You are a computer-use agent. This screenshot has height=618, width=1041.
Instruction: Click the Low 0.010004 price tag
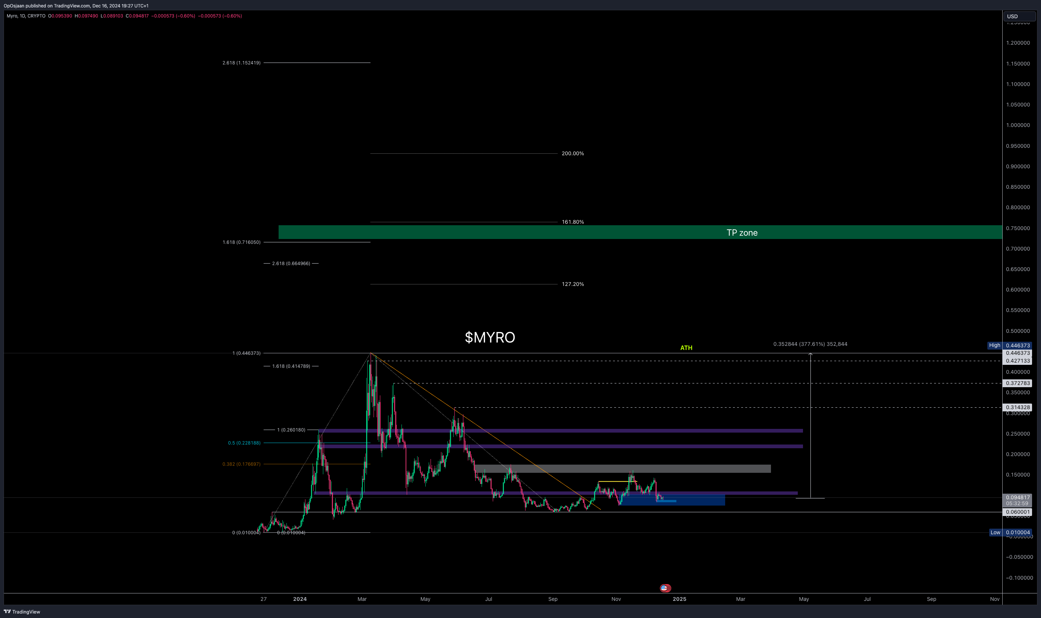1010,533
